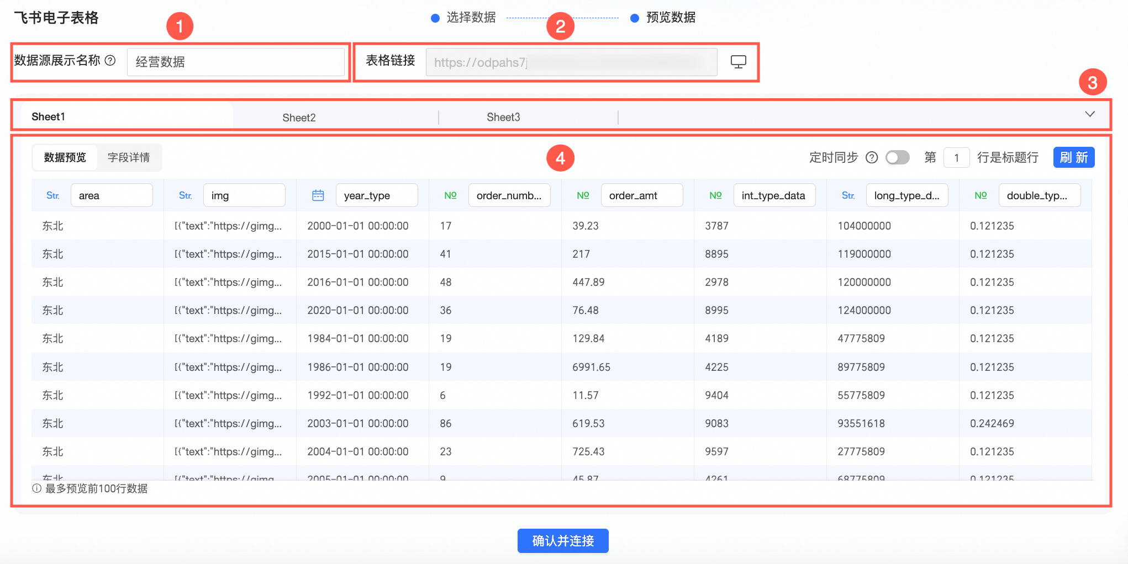This screenshot has height=564, width=1128.
Task: Click the 最多预览前100行数据 note
Action: 96,488
